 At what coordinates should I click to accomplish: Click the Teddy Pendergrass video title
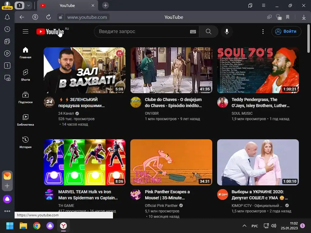(x=260, y=103)
